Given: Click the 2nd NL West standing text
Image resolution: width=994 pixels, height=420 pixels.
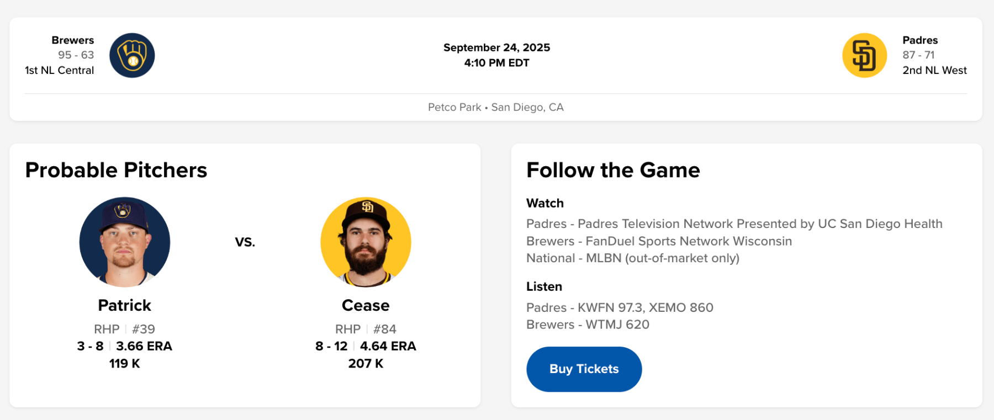Looking at the screenshot, I should (x=934, y=70).
